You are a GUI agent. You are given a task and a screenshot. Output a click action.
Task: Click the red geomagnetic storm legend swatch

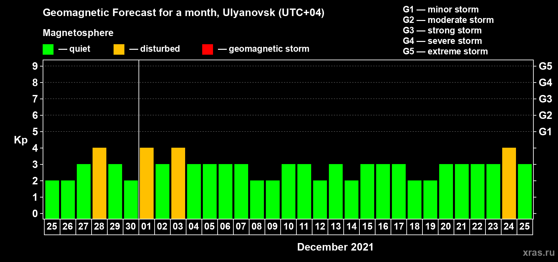point(207,49)
